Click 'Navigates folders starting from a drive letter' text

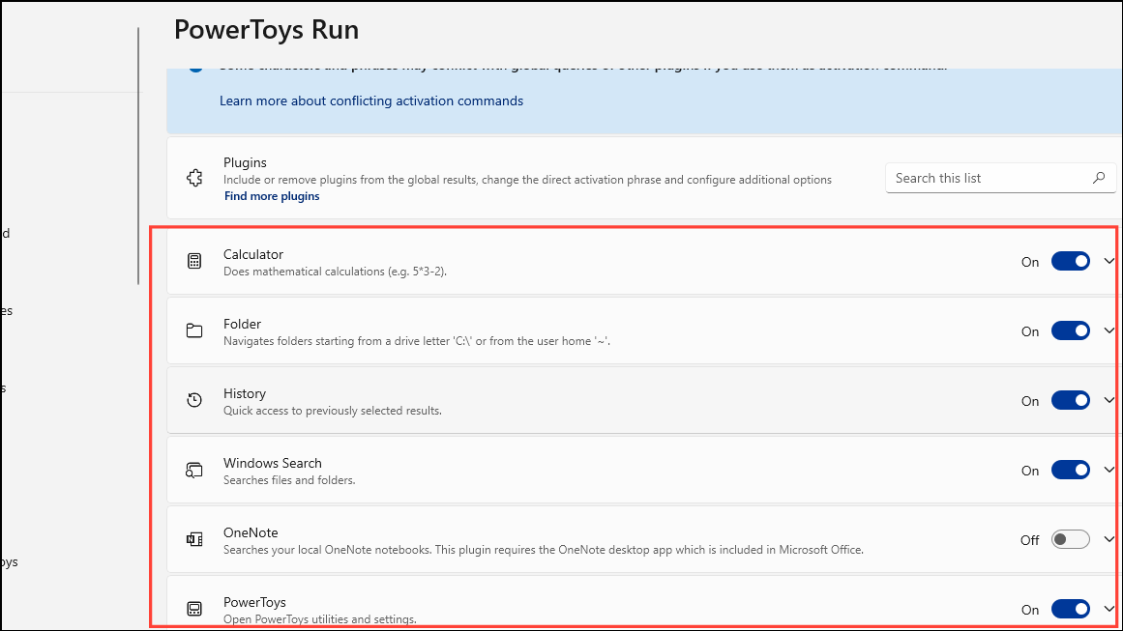(x=416, y=341)
